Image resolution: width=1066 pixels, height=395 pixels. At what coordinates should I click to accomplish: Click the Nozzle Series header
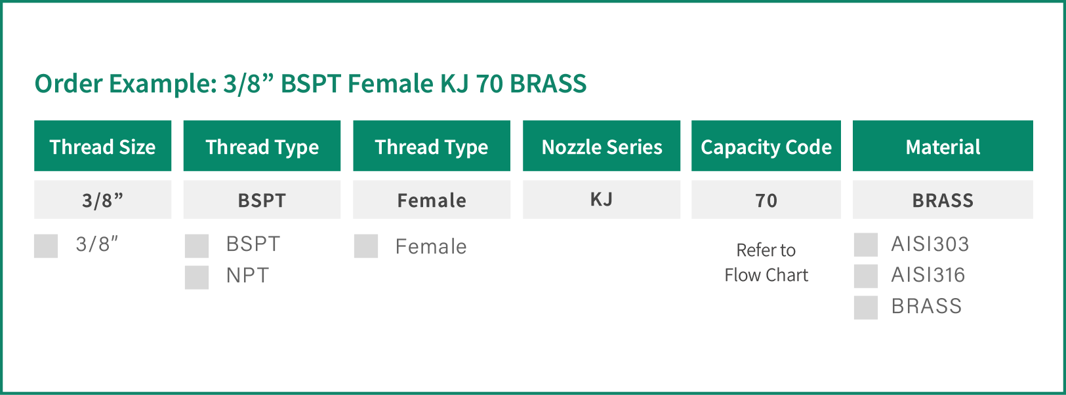point(602,146)
